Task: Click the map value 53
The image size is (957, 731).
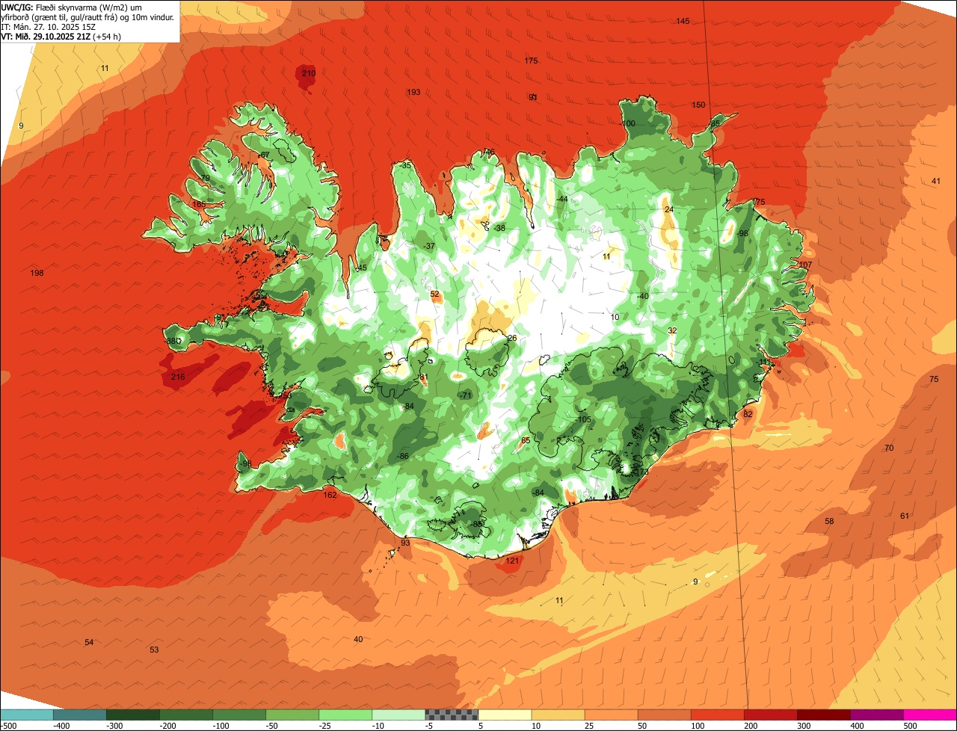Action: (x=154, y=650)
